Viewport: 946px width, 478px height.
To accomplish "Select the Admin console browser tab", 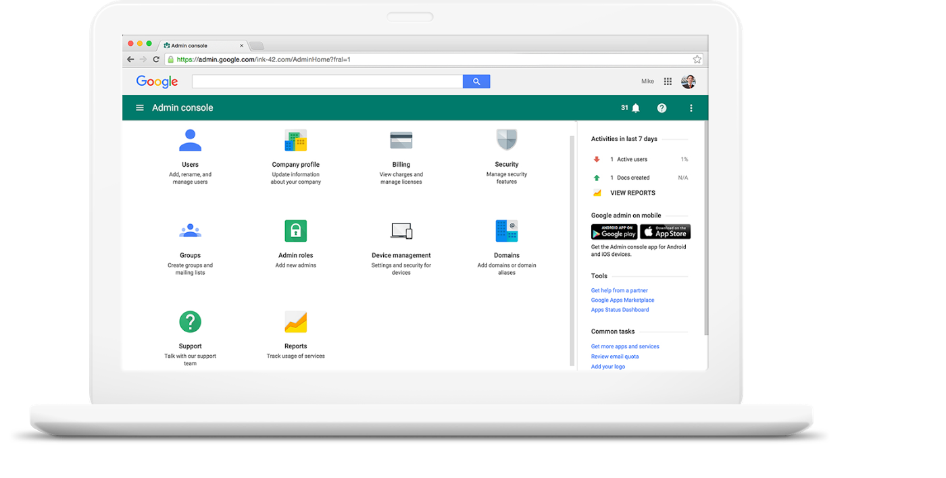I will (x=196, y=46).
